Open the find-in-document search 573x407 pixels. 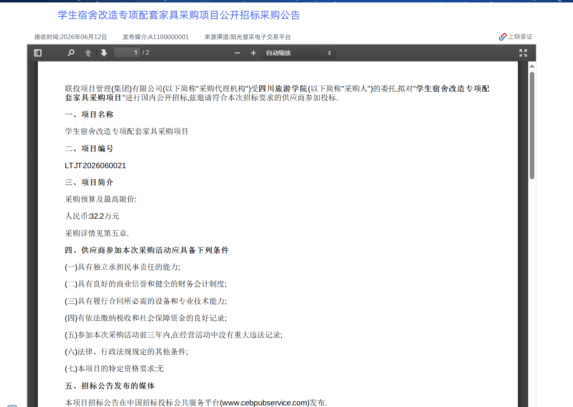click(x=71, y=53)
